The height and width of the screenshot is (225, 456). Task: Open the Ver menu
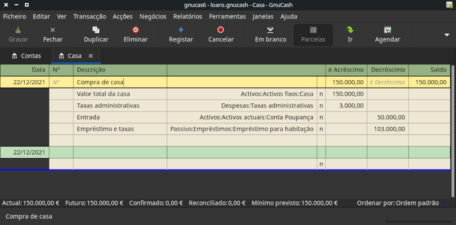coord(62,16)
